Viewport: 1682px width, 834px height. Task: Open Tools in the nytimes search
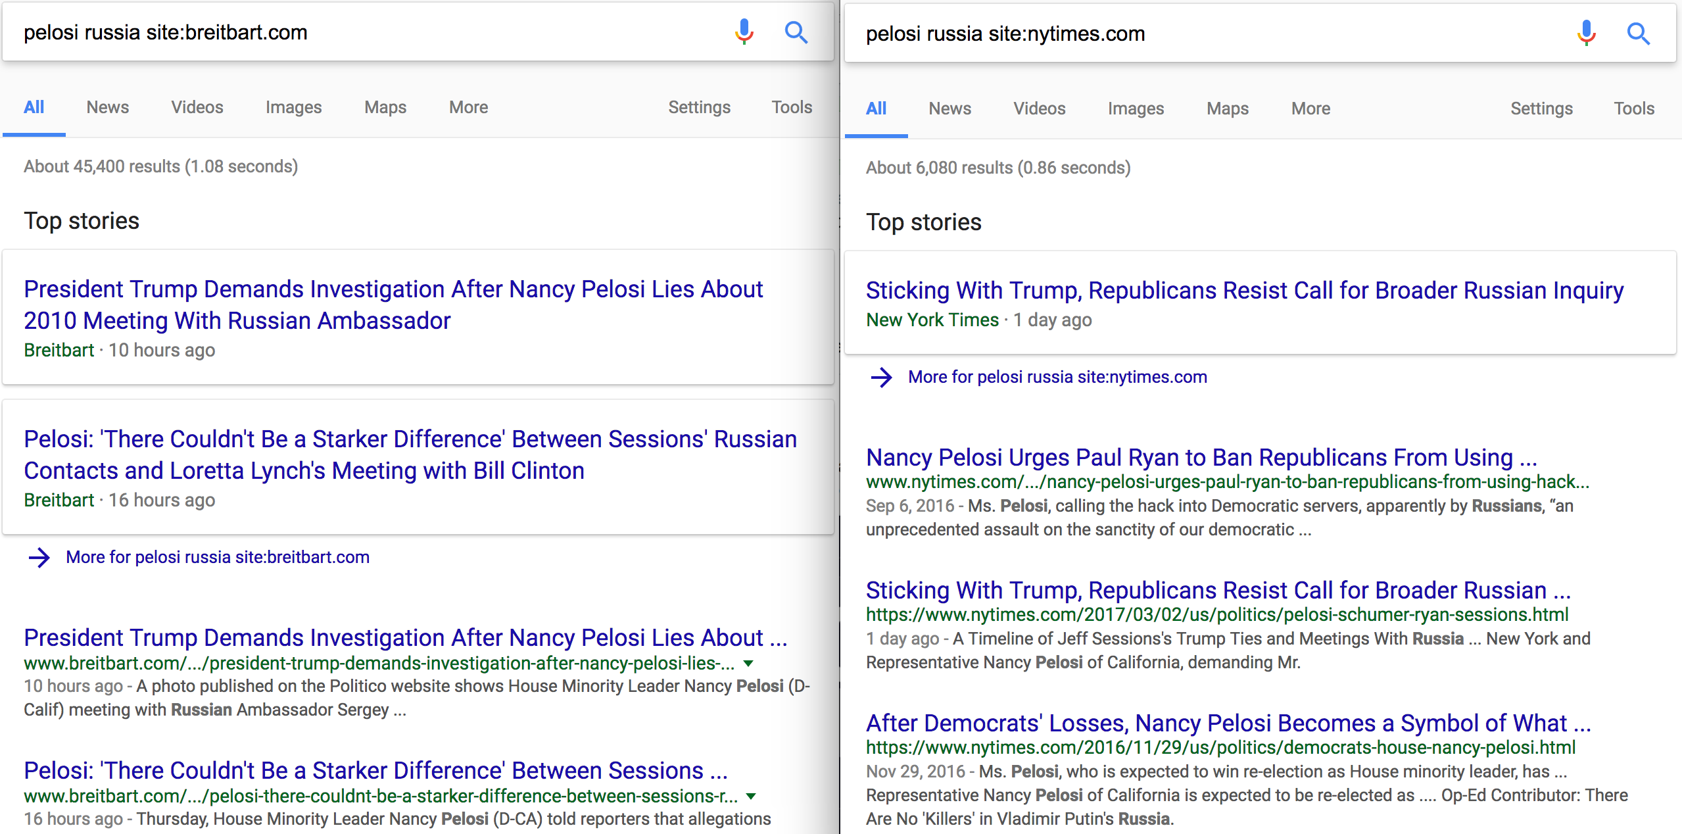tap(1634, 109)
